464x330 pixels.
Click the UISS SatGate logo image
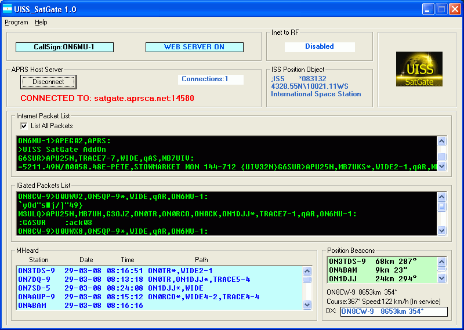point(419,70)
